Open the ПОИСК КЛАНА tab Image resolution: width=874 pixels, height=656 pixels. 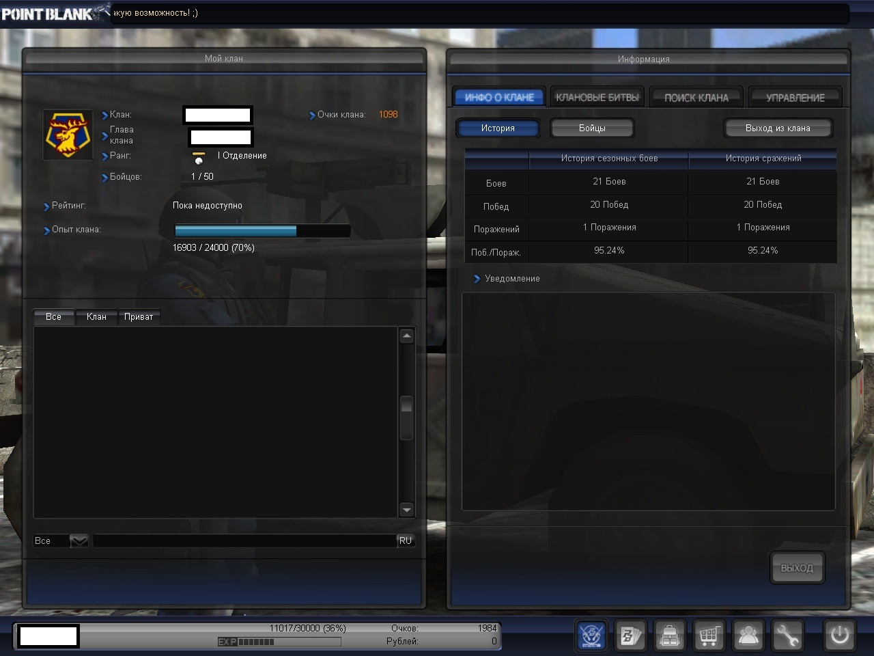696,98
